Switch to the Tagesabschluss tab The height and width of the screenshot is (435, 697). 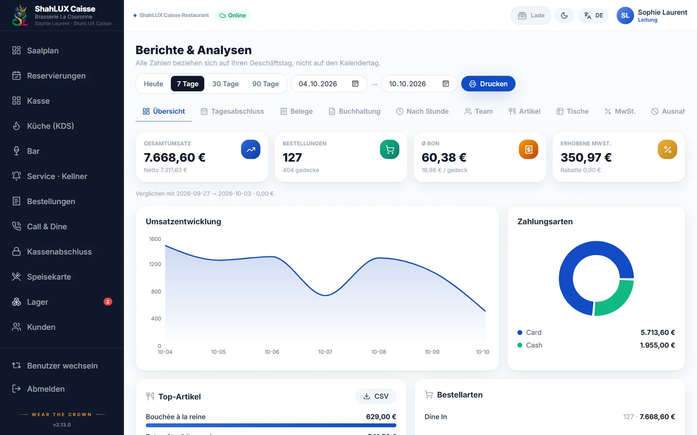click(x=232, y=111)
